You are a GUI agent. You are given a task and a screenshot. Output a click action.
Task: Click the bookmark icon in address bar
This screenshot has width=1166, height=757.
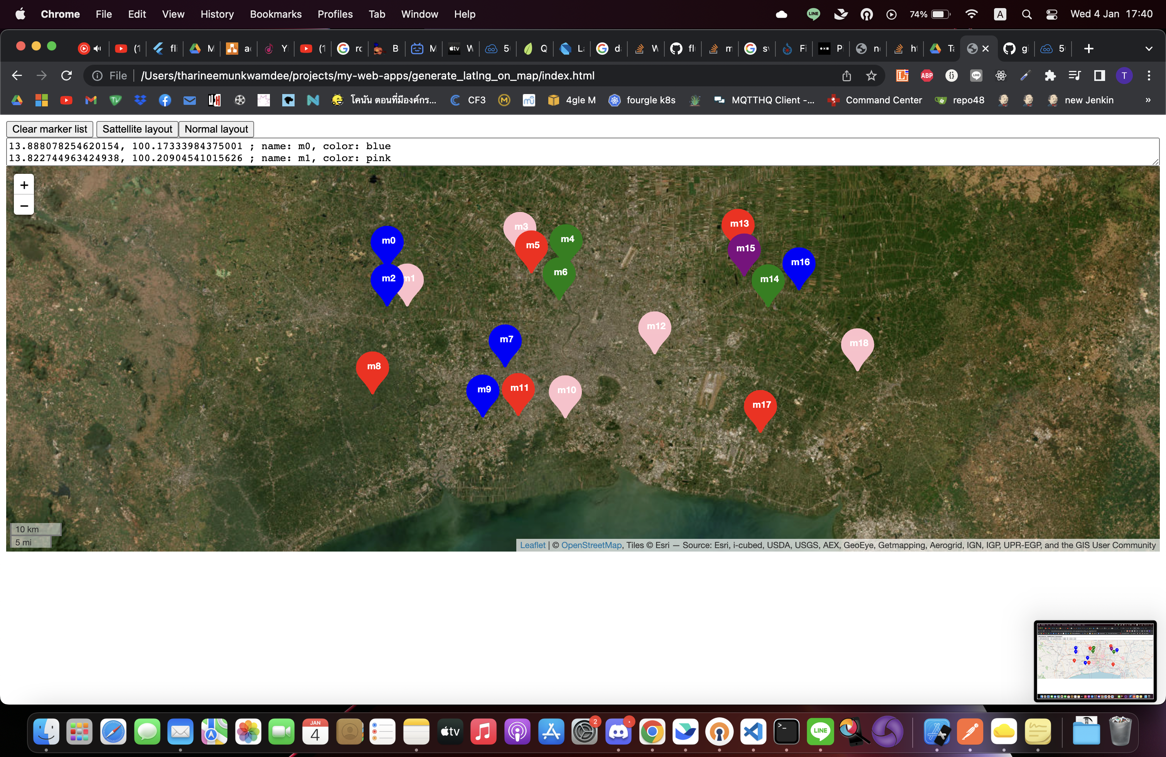coord(872,76)
